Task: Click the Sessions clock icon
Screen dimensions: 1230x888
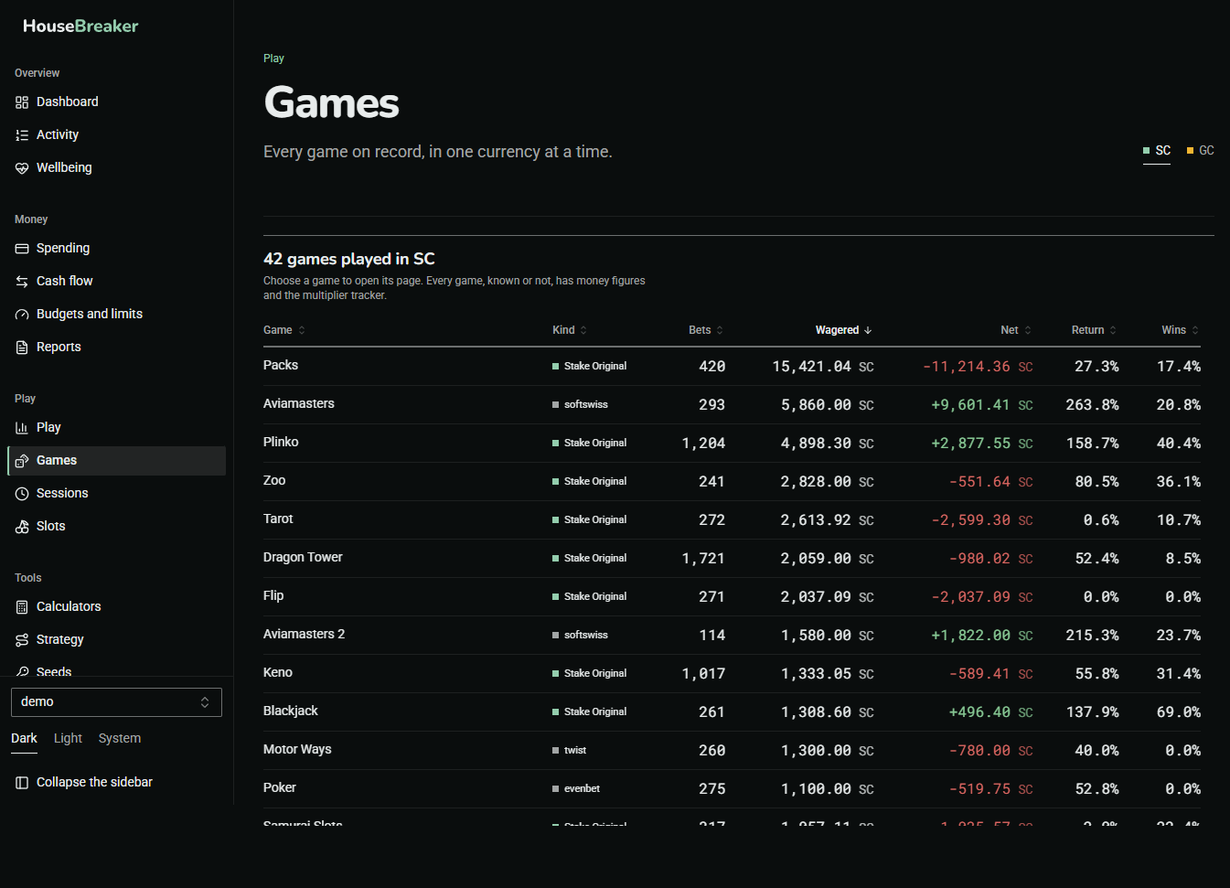Action: (x=22, y=494)
